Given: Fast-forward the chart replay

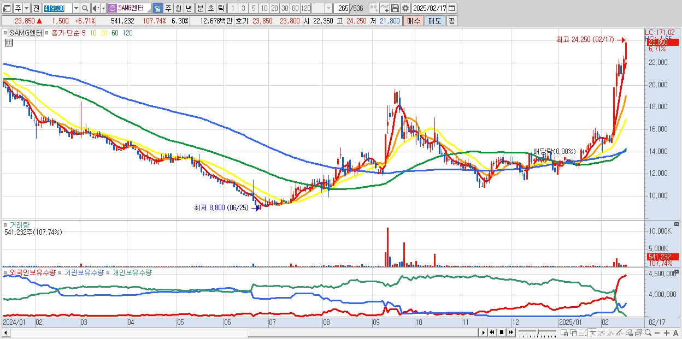Looking at the screenshot, I should (510, 332).
